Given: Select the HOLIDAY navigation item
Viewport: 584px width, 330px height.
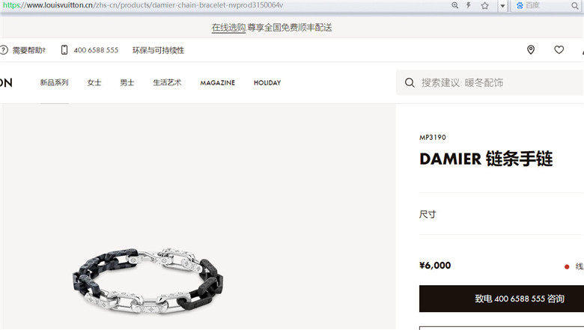Looking at the screenshot, I should pyautogui.click(x=267, y=83).
